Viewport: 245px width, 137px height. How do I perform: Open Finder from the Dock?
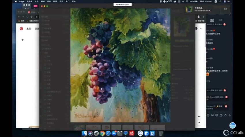click(x=84, y=133)
